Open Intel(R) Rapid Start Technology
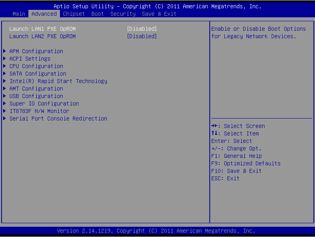The image size is (315, 237). coord(58,81)
